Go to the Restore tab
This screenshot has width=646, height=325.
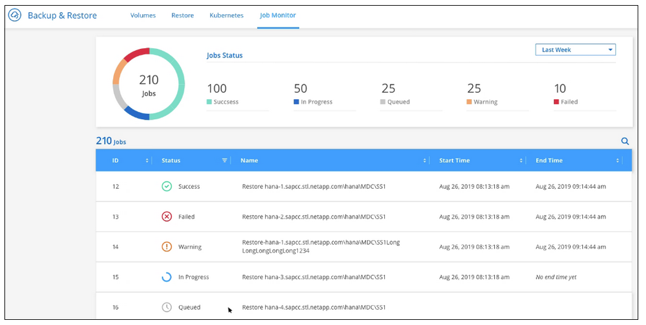(182, 15)
